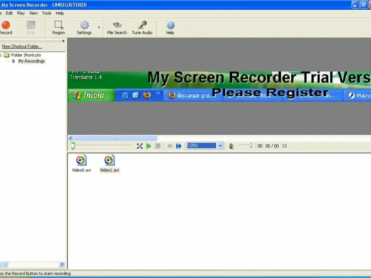
Task: Select the Region capture tool
Action: (x=58, y=28)
